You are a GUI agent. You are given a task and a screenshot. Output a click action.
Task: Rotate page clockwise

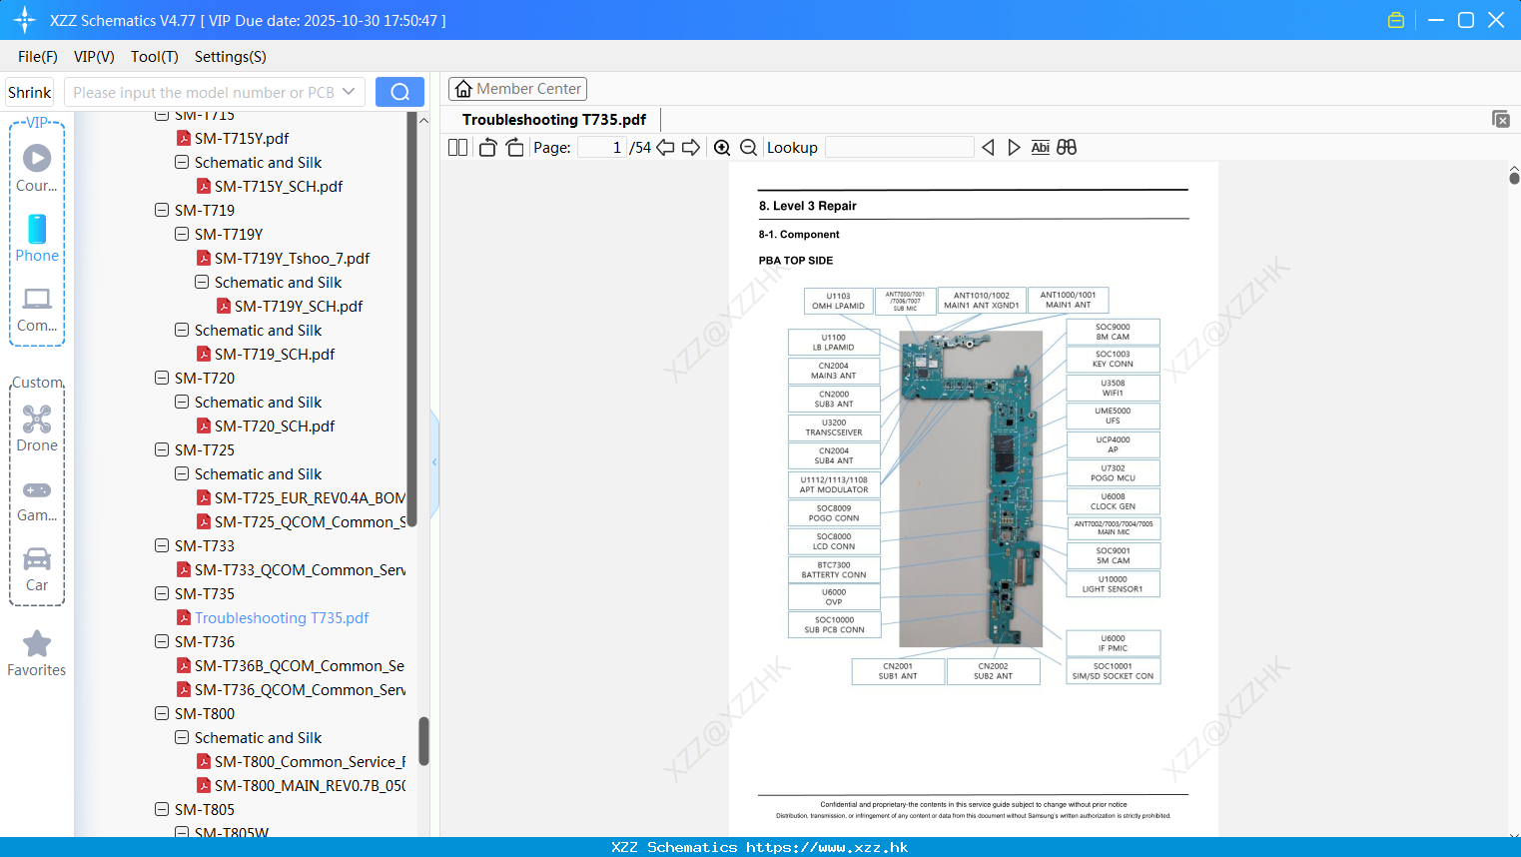pos(514,147)
